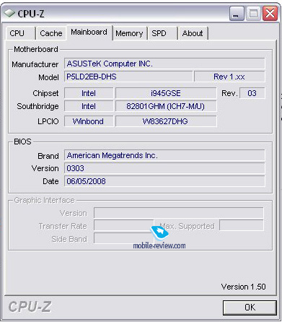Click the OK button
The height and width of the screenshot is (322, 282).
pyautogui.click(x=250, y=308)
